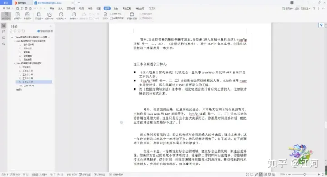Click the 下一节 next section button
This screenshot has width=327, height=177.
point(94,18)
